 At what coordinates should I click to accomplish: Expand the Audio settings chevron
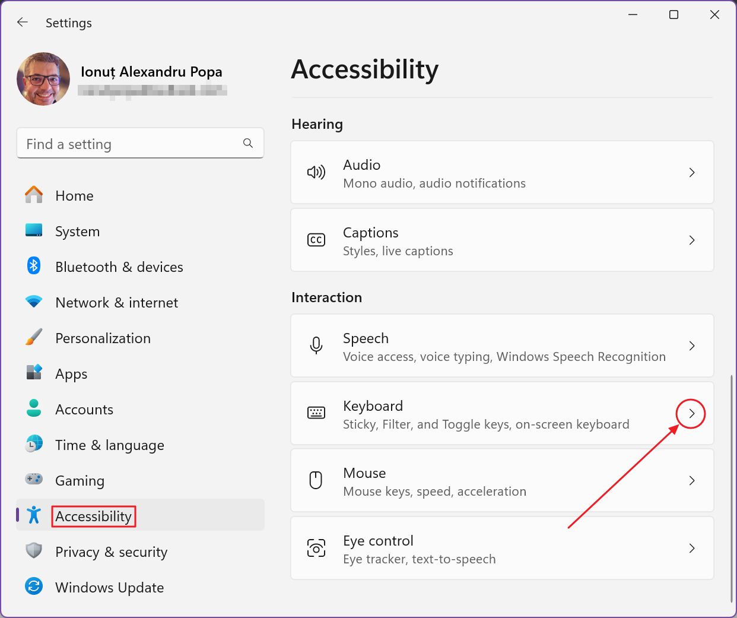(x=691, y=173)
